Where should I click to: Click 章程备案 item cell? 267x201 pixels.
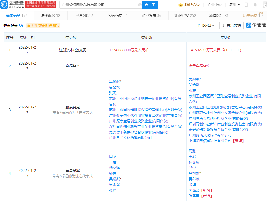point(73,66)
